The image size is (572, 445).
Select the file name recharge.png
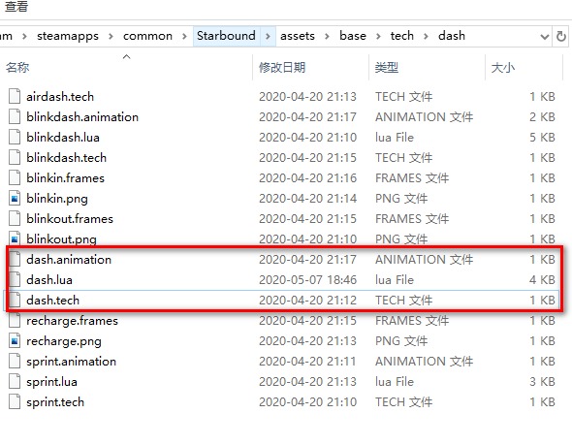tap(64, 341)
